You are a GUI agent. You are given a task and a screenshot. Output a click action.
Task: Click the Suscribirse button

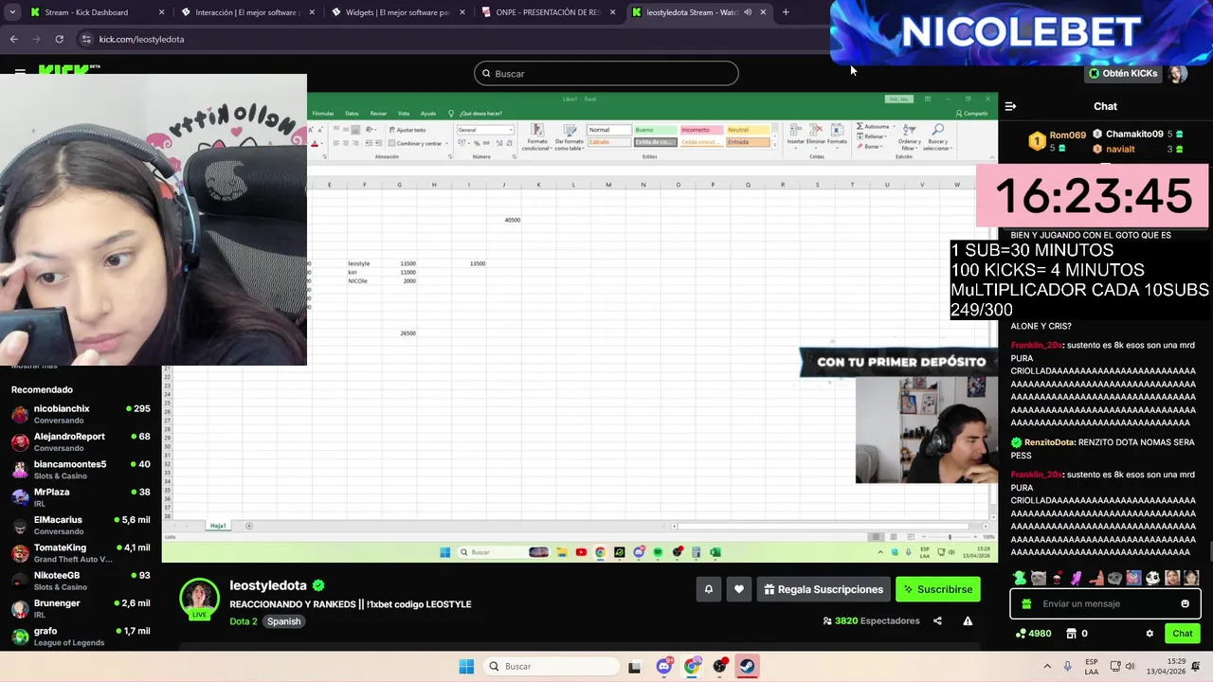pos(937,589)
